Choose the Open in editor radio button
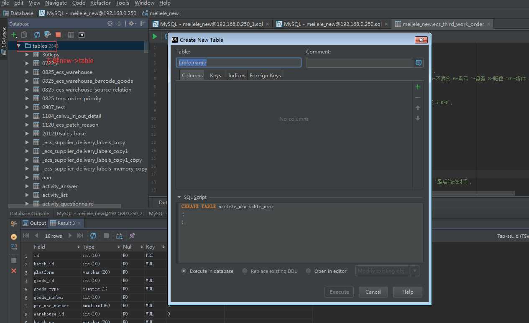The width and height of the screenshot is (529, 323). 309,271
